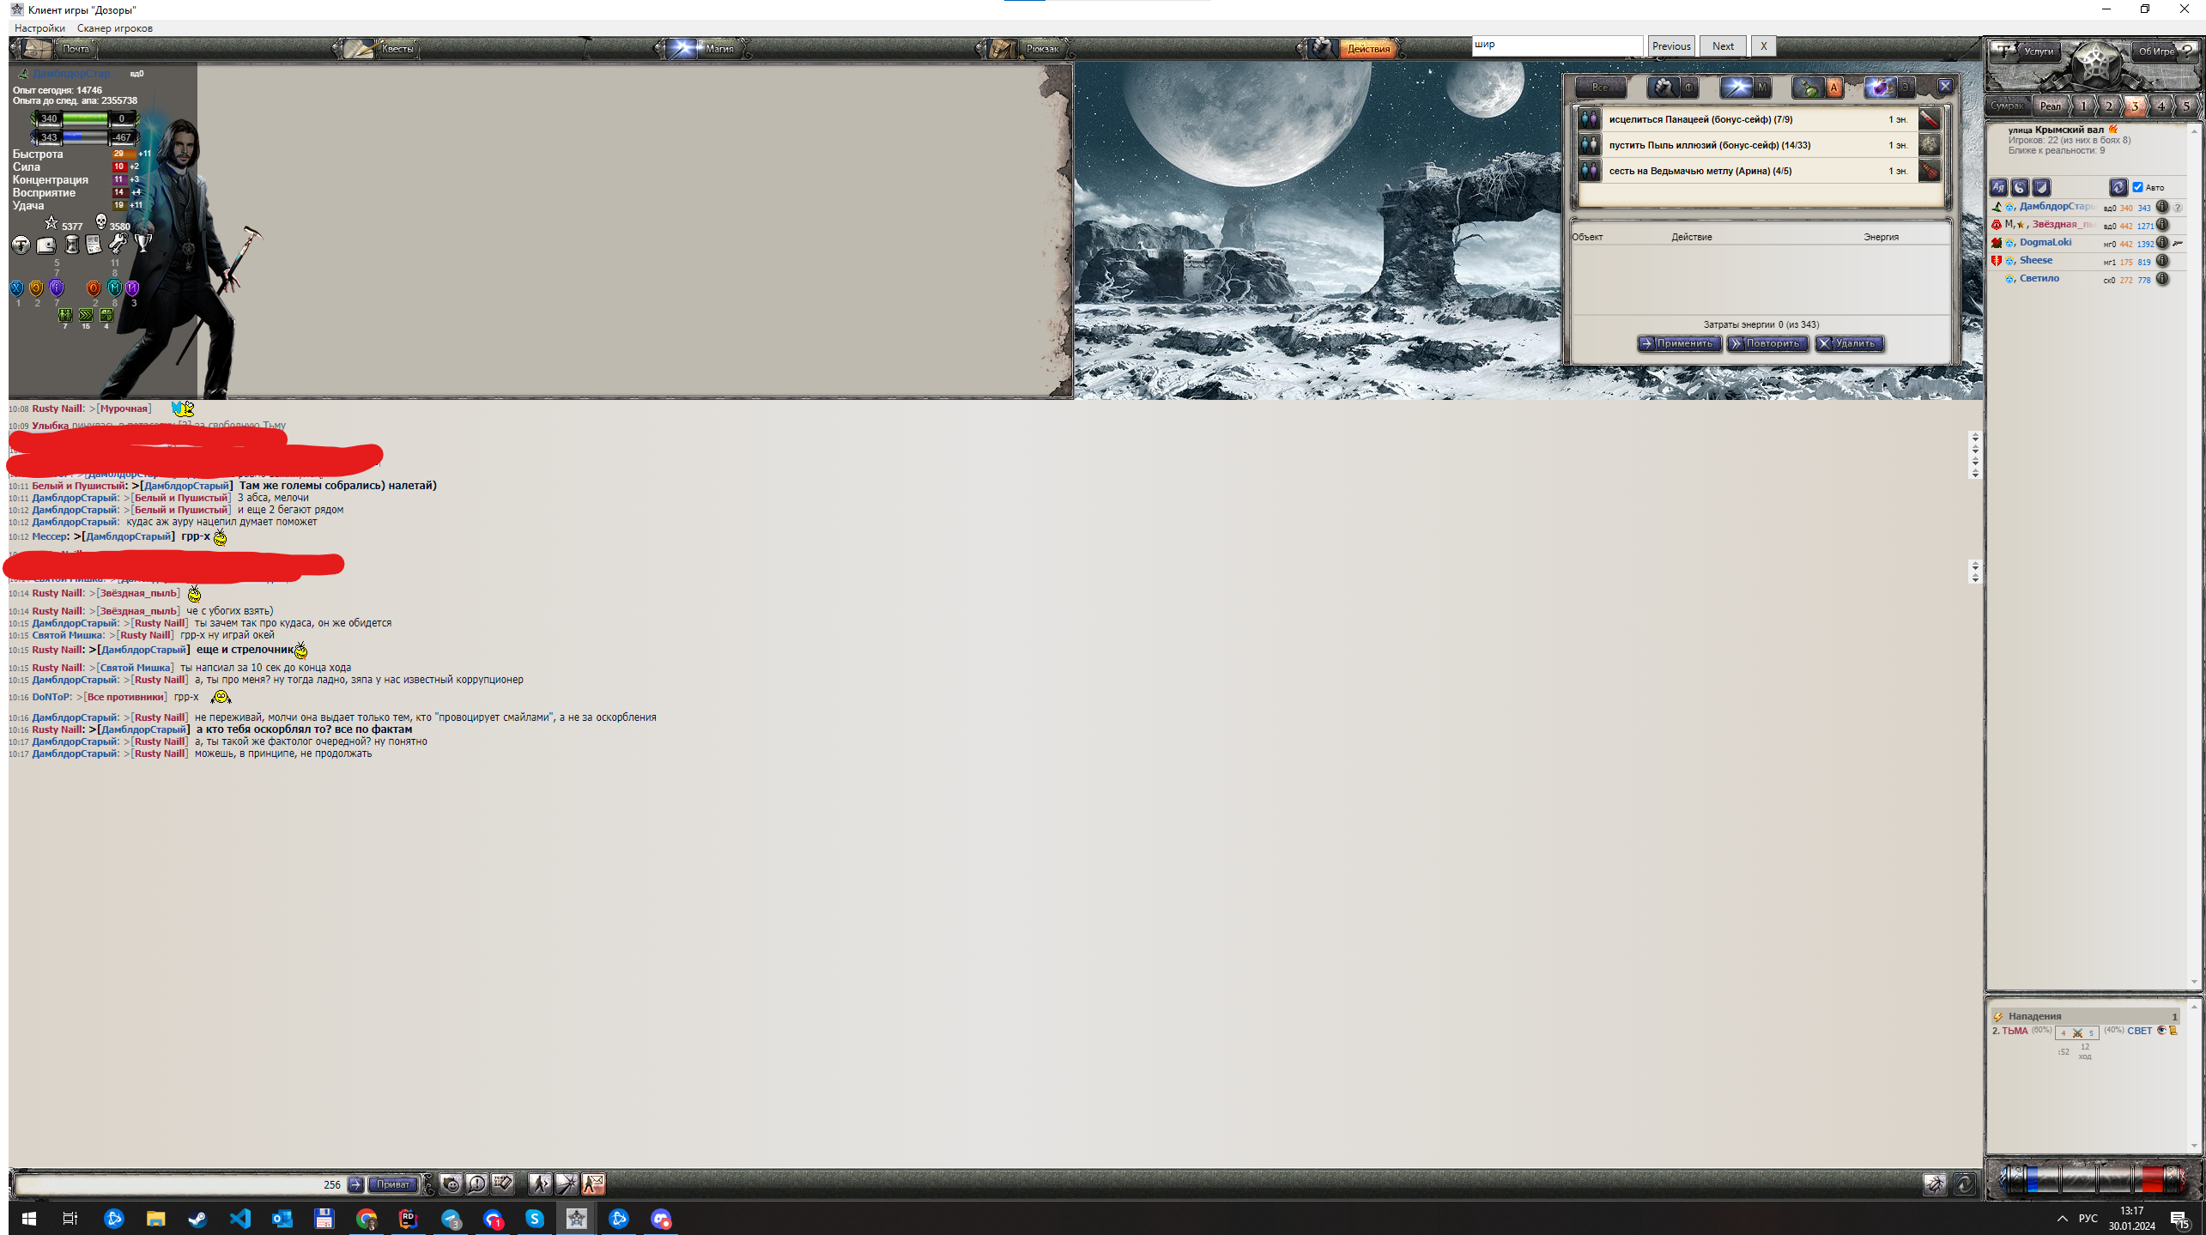Open the smileys picker icon

tap(451, 1185)
